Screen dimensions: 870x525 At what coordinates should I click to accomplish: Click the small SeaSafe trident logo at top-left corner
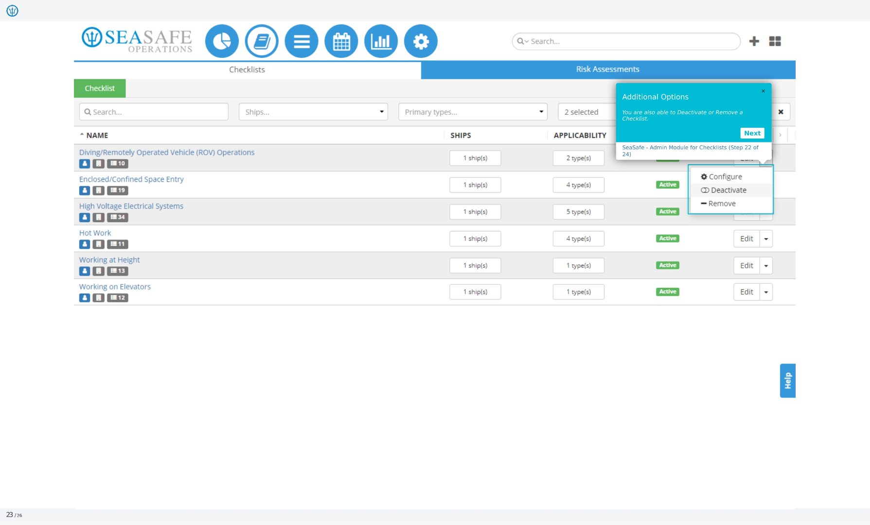coord(12,10)
